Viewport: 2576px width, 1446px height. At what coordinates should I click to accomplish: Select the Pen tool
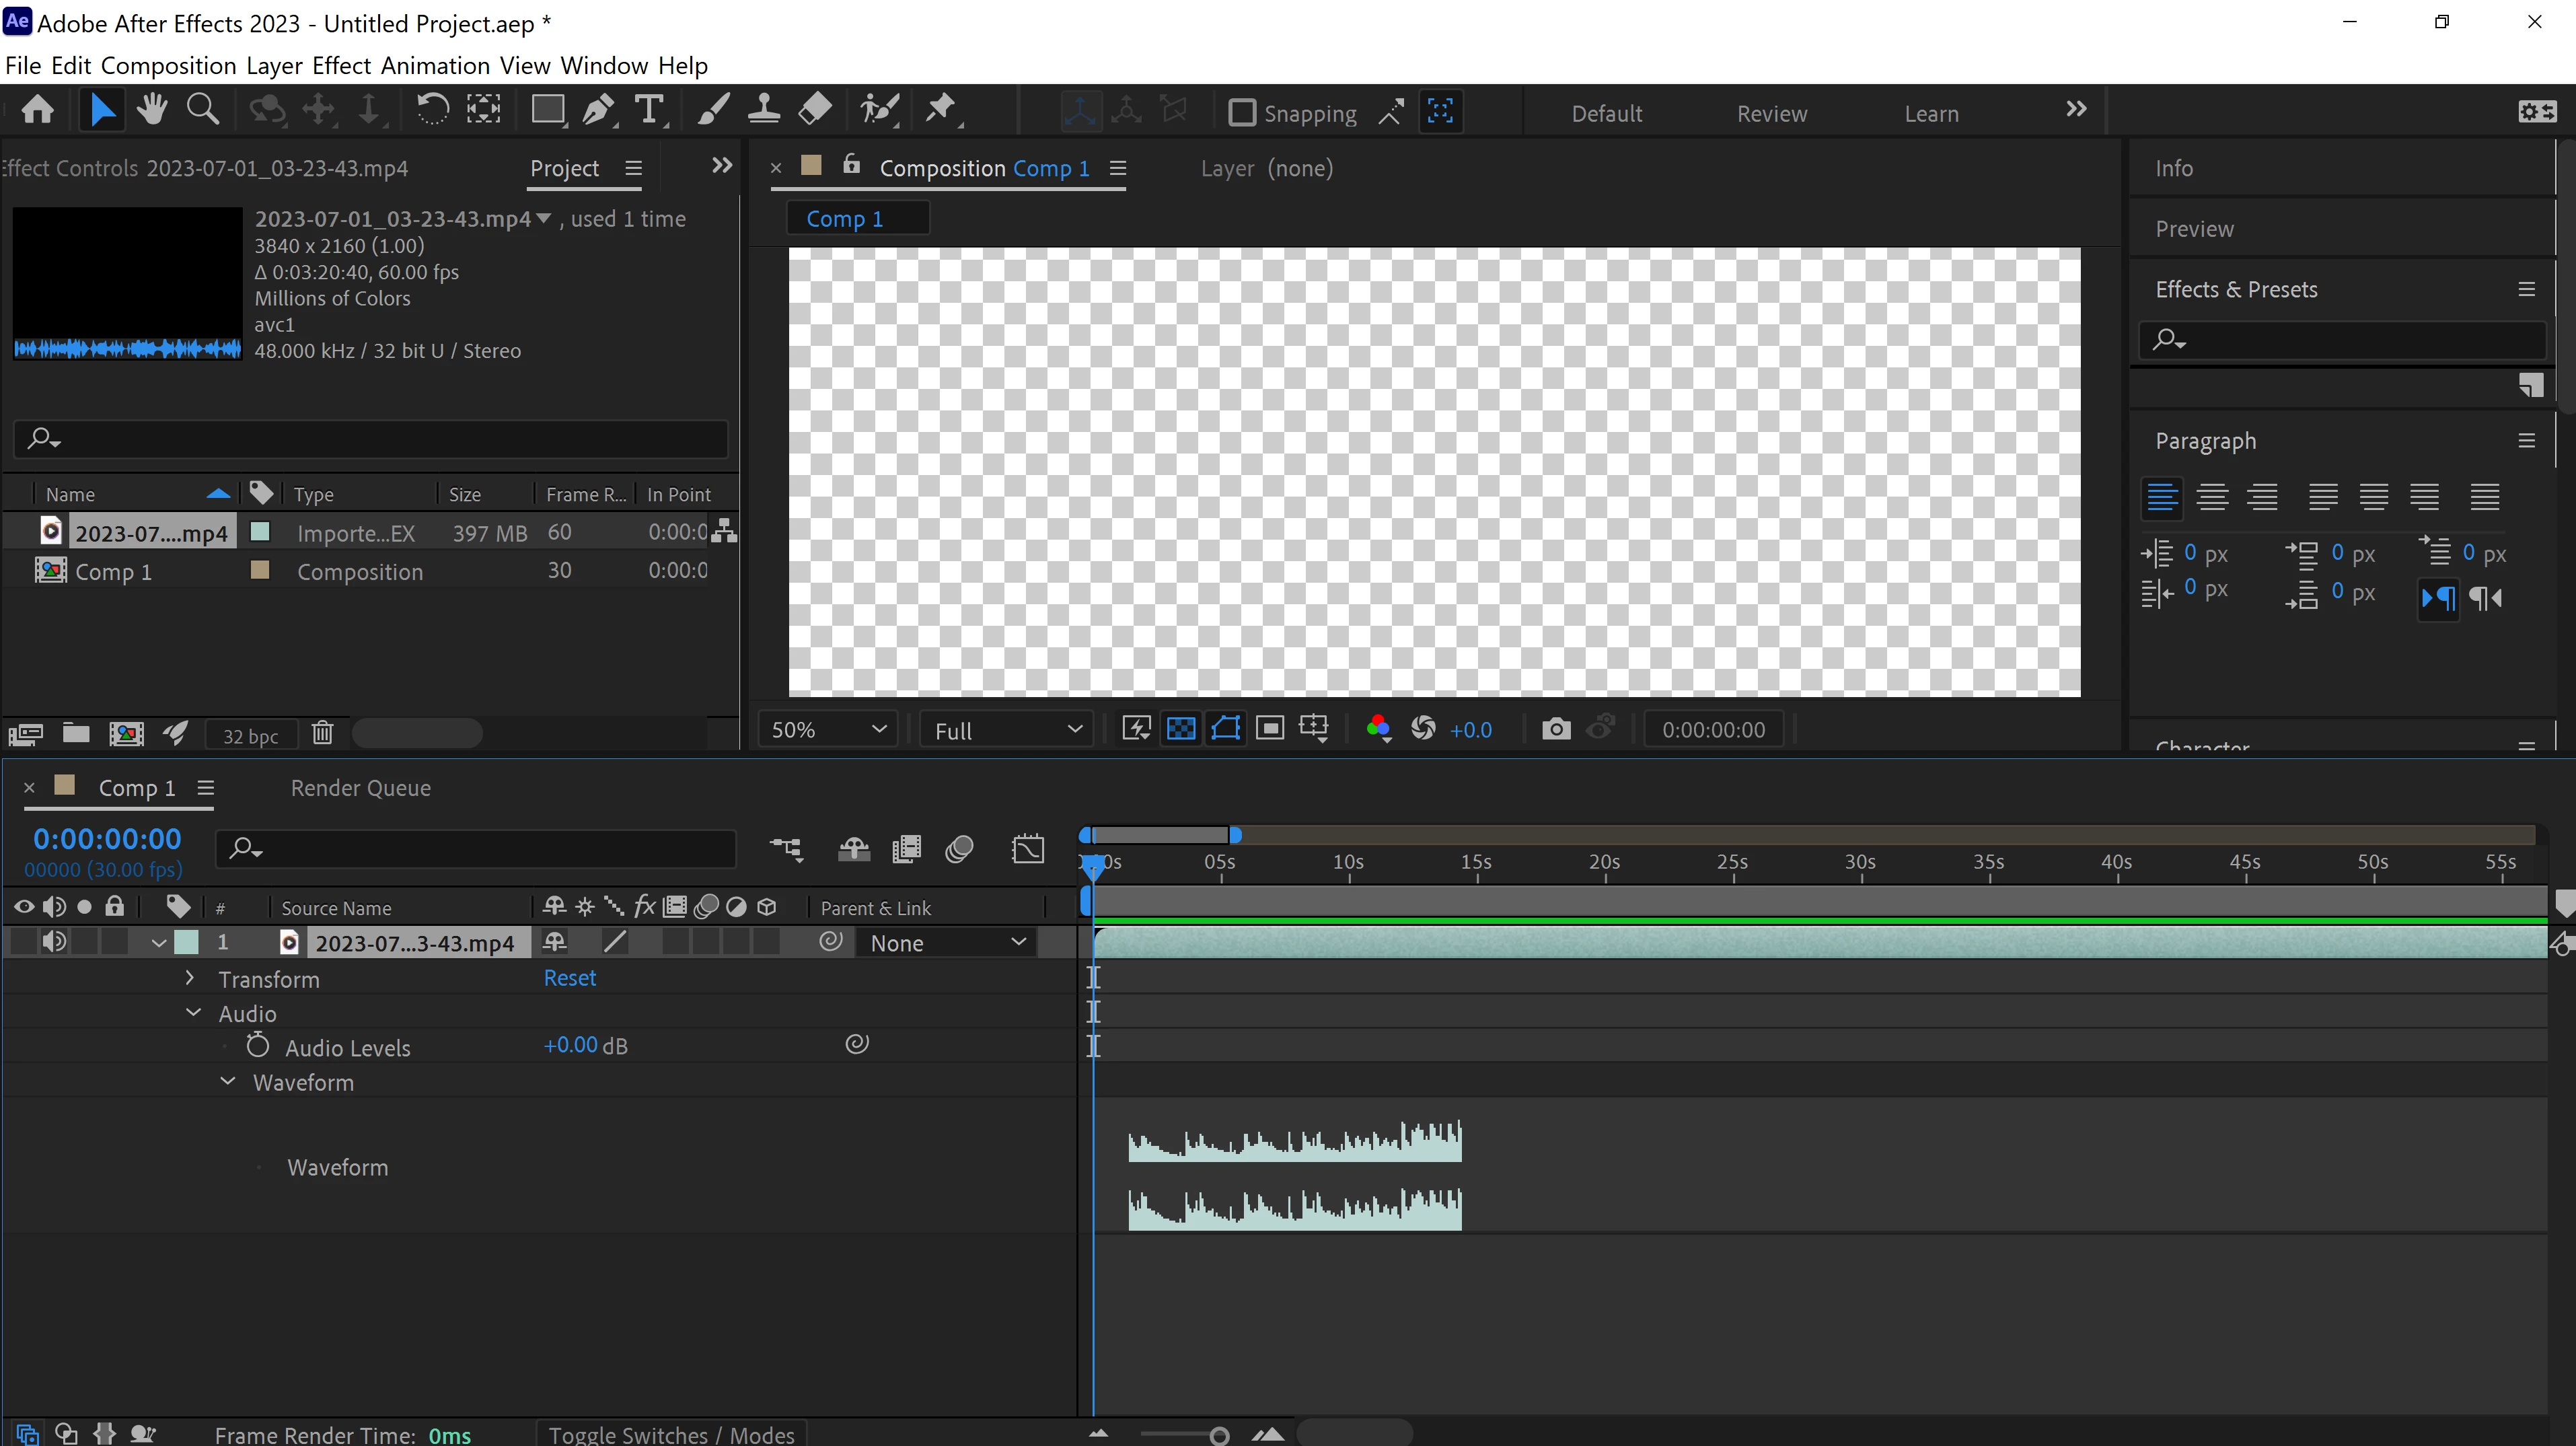(598, 110)
